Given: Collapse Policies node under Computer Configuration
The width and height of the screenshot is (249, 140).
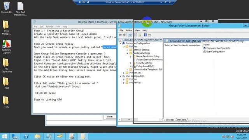Looking at the screenshot, I should point(124,47).
